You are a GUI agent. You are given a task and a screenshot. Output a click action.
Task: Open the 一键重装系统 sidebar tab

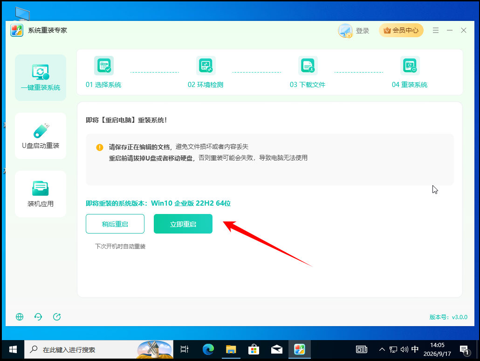pos(41,78)
